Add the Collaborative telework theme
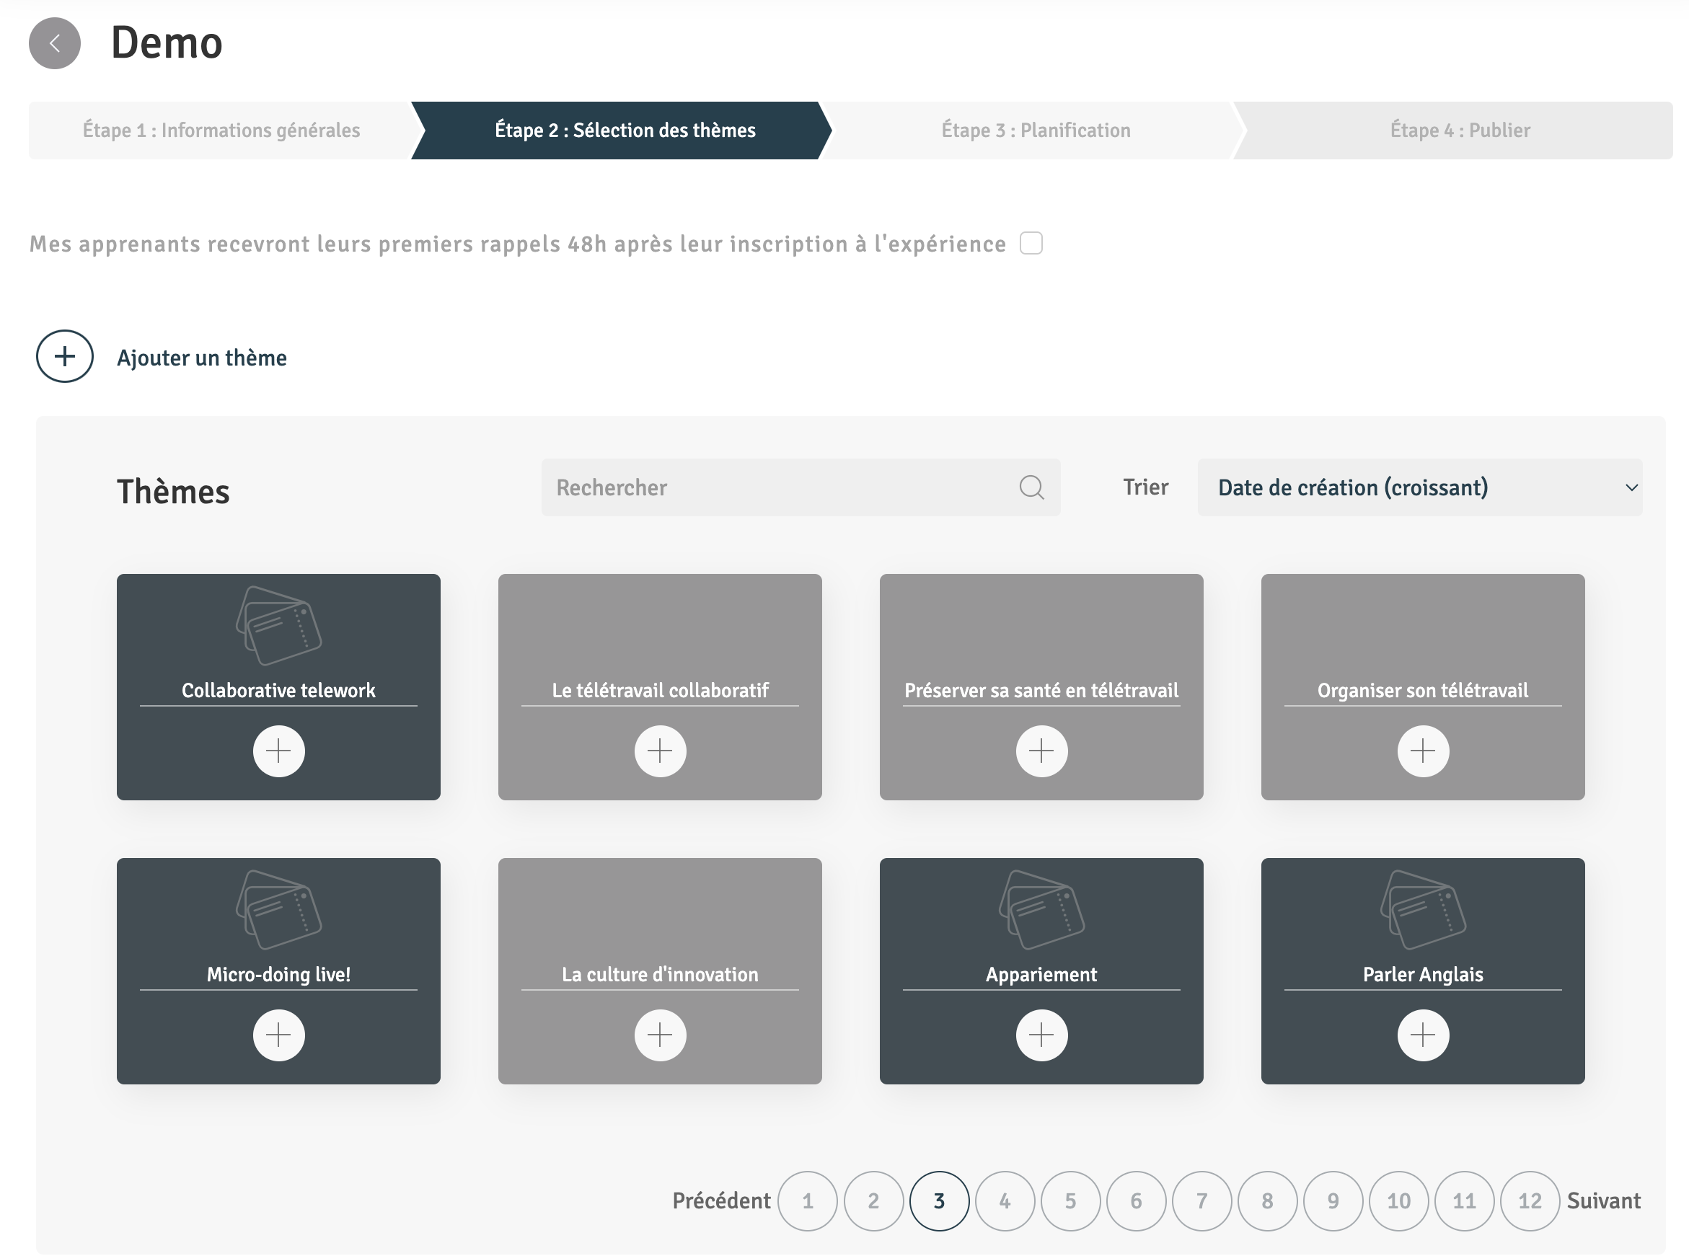The image size is (1689, 1256). click(x=278, y=751)
